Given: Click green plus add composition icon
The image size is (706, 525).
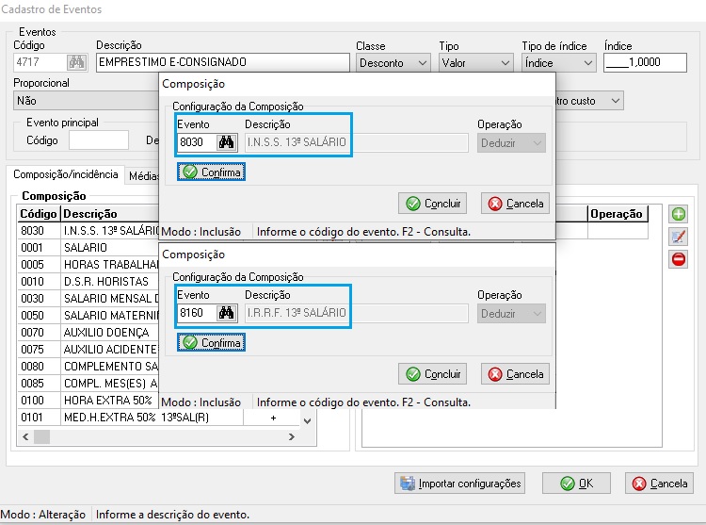Looking at the screenshot, I should coord(678,214).
